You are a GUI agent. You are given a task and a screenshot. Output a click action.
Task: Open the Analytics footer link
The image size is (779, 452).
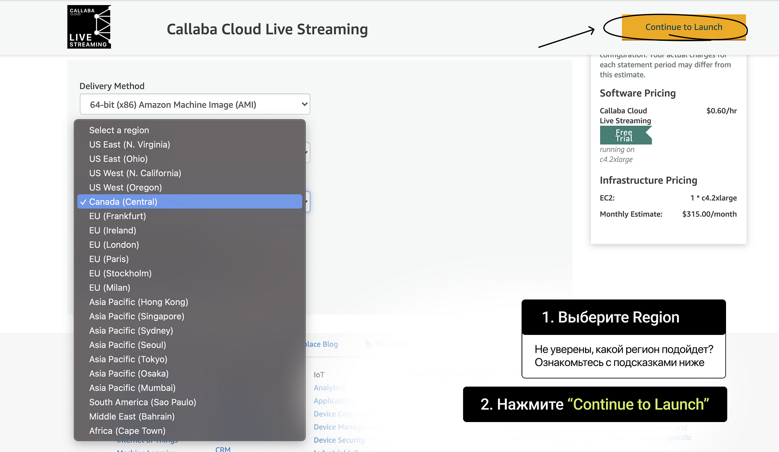pyautogui.click(x=329, y=388)
